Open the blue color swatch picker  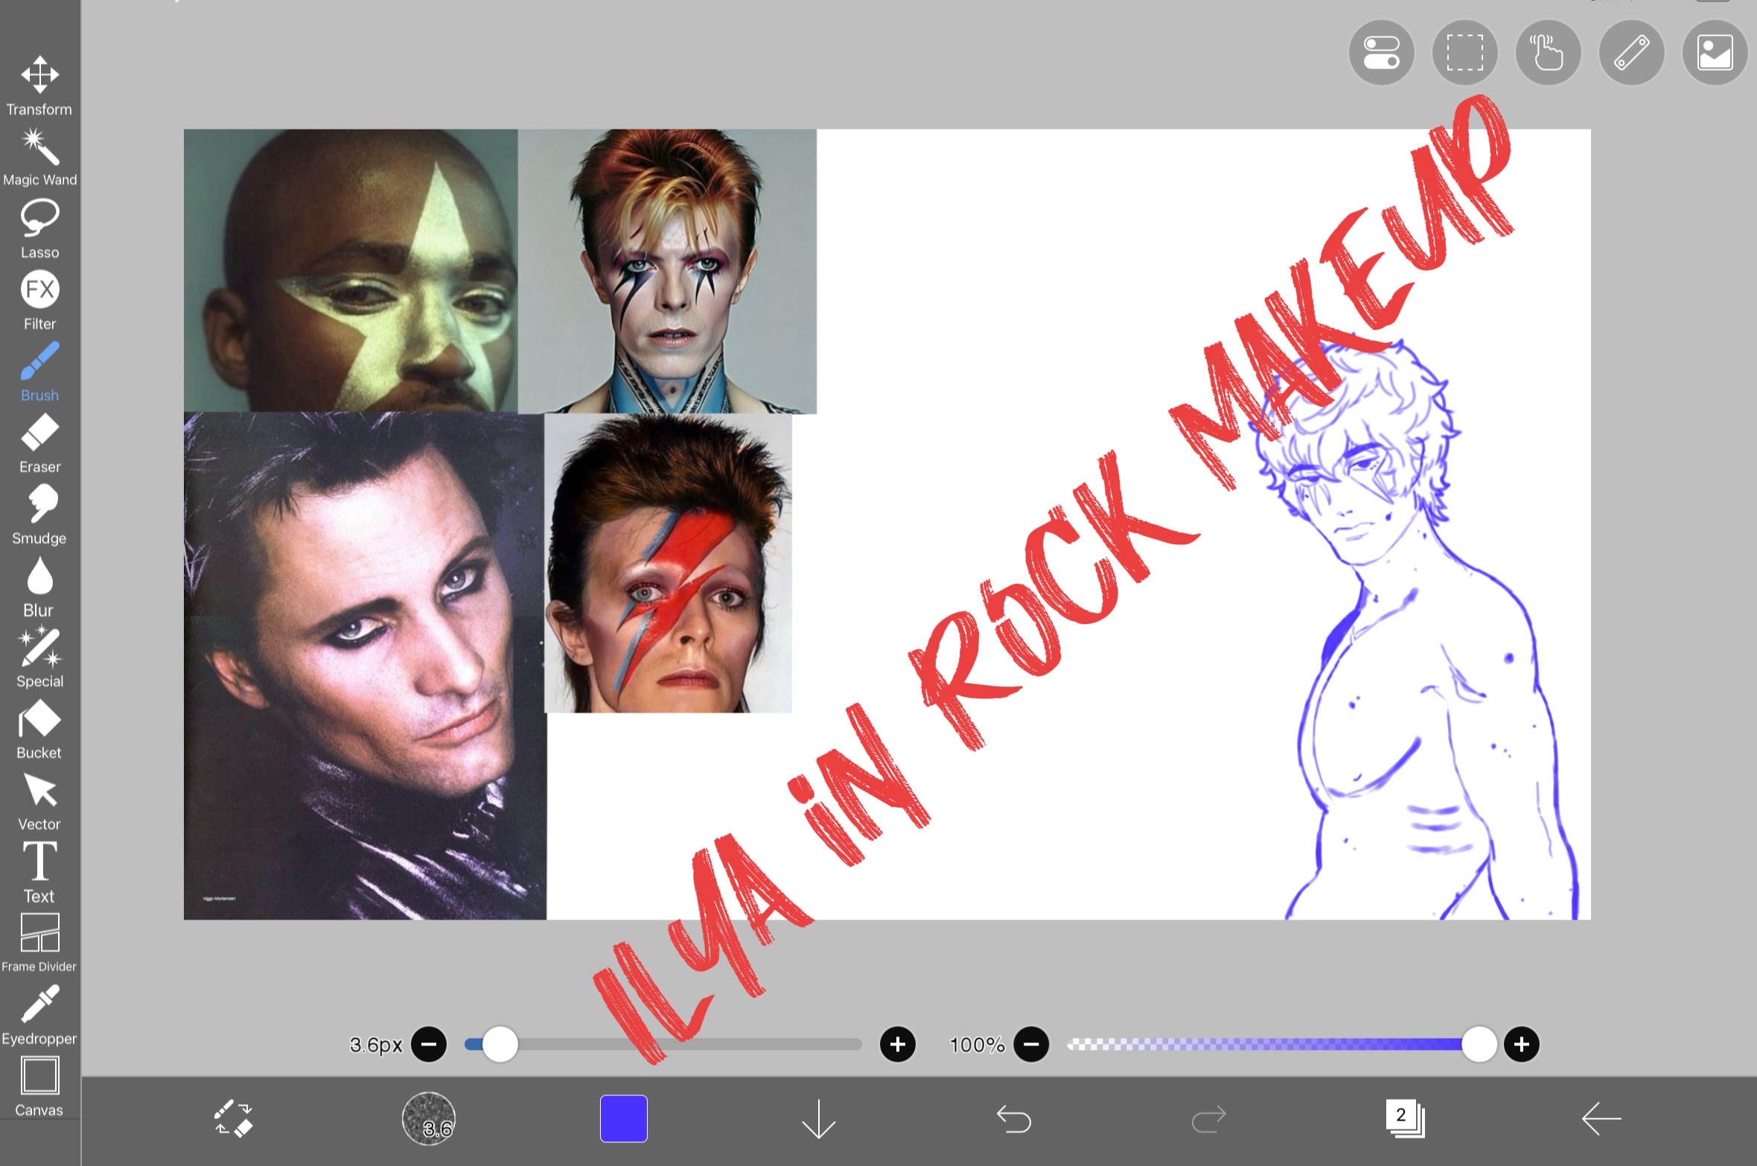tap(624, 1118)
